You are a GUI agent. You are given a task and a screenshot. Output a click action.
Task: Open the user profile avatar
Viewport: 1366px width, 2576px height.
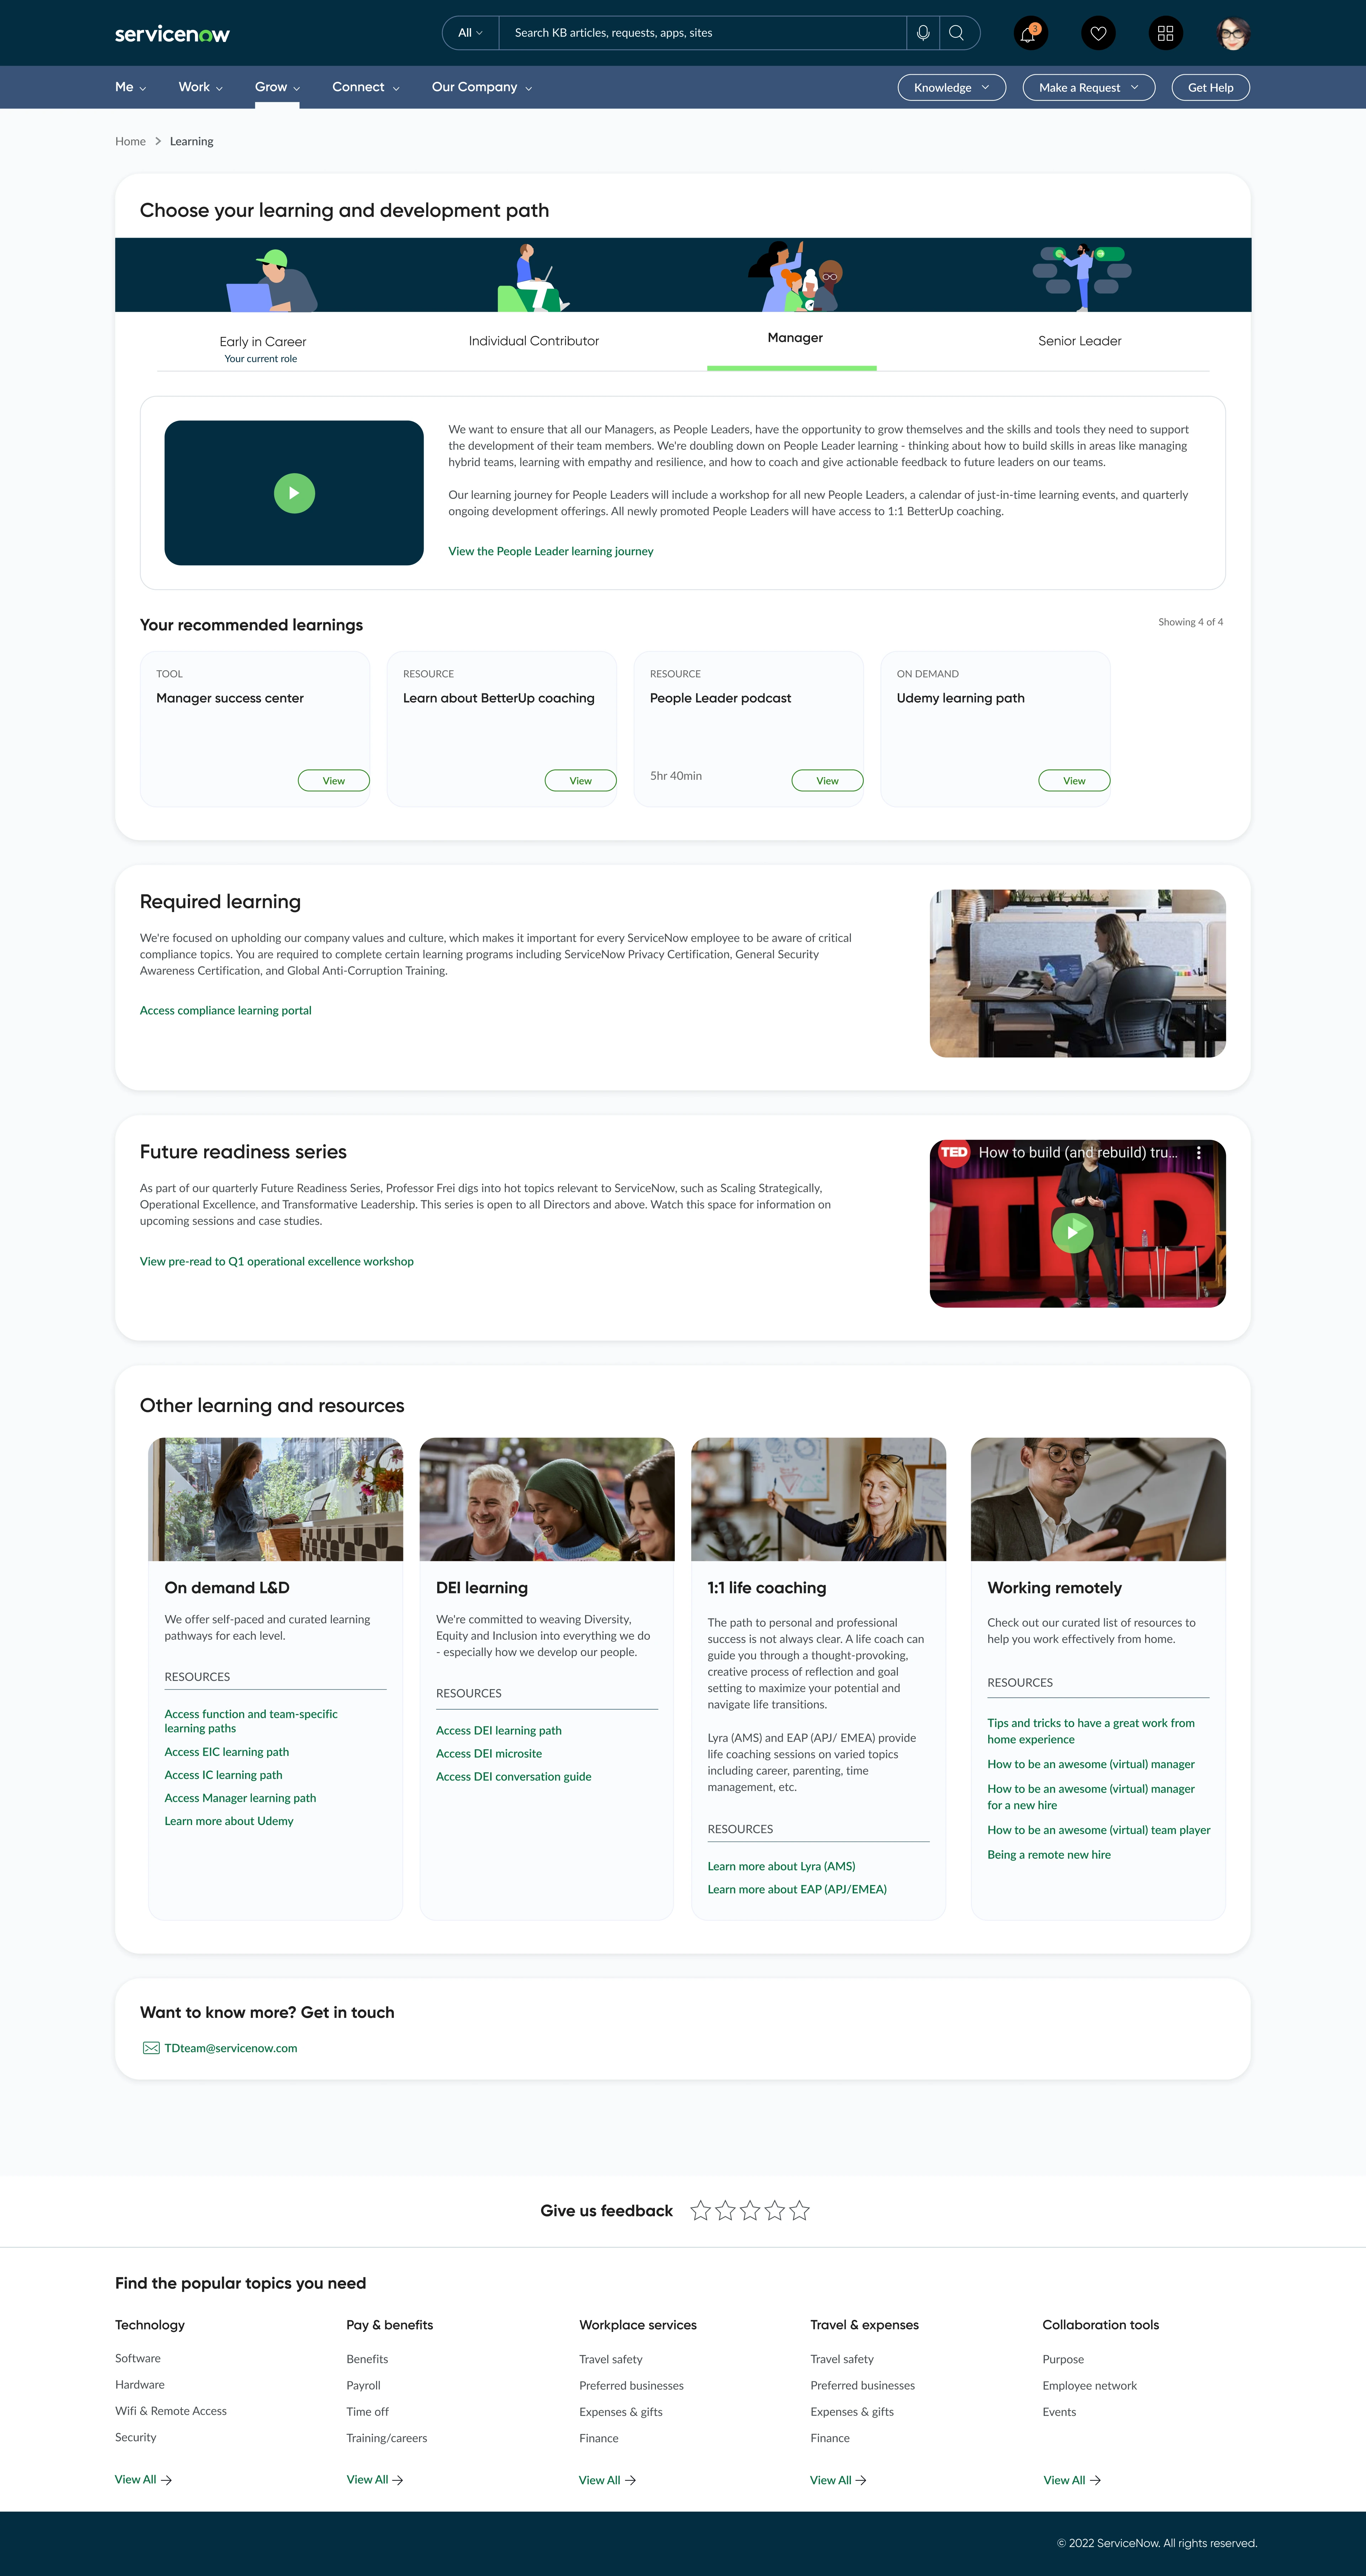click(1233, 33)
